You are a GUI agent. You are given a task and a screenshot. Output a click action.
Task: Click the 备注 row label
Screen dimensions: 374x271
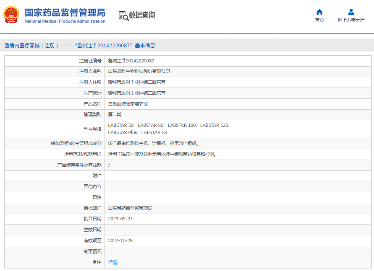[x=97, y=197]
